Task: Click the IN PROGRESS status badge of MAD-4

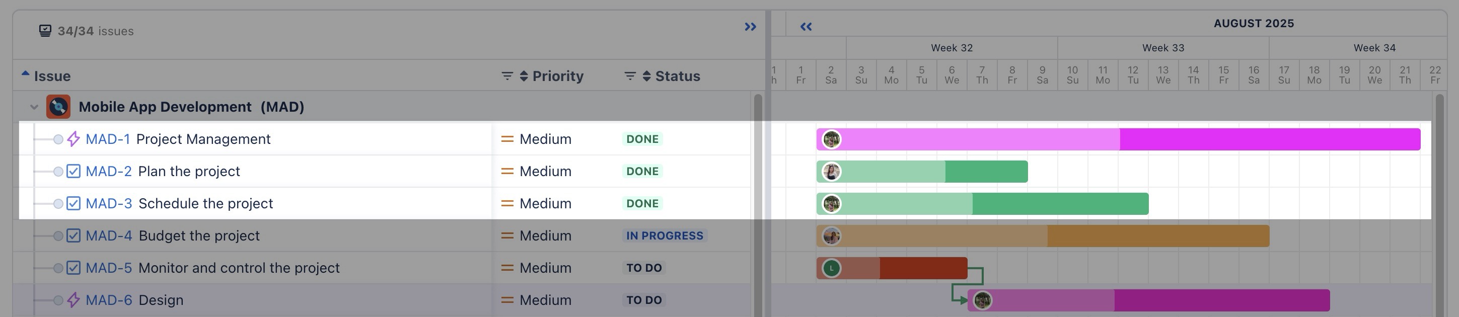Action: click(x=665, y=235)
